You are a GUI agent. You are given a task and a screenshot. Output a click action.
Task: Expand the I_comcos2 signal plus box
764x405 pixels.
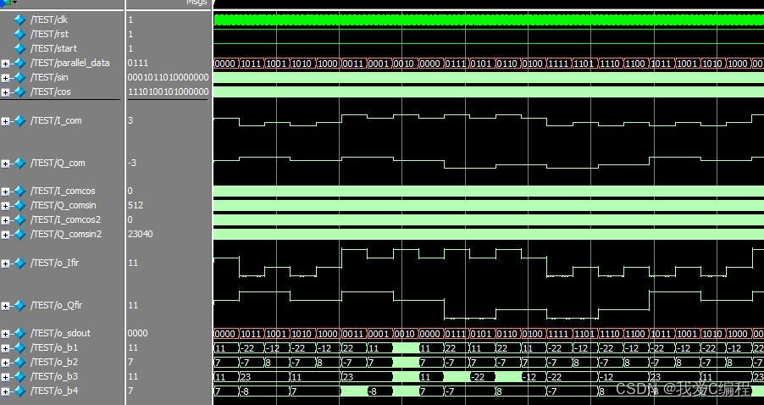(5, 220)
